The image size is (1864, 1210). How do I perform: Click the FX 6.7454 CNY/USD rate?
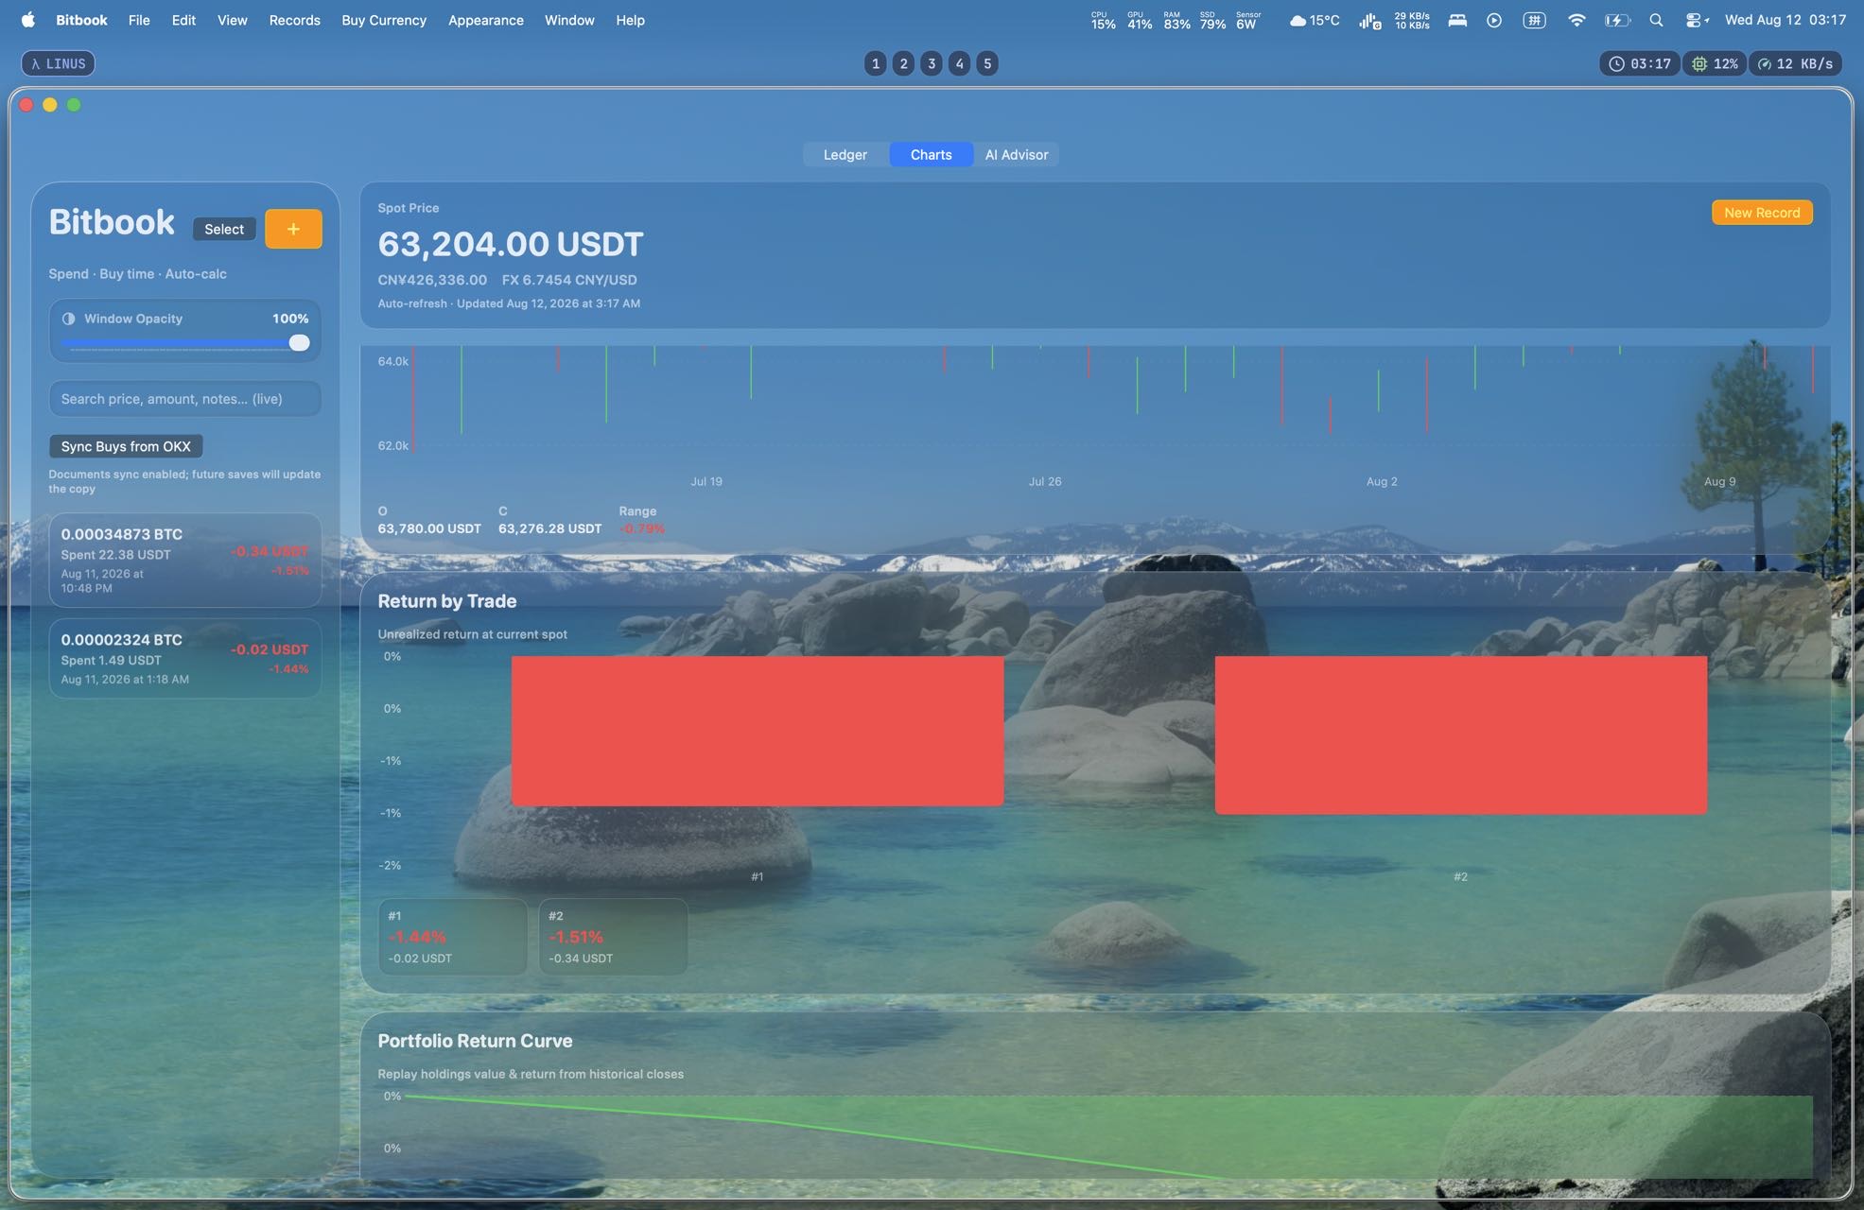click(569, 280)
